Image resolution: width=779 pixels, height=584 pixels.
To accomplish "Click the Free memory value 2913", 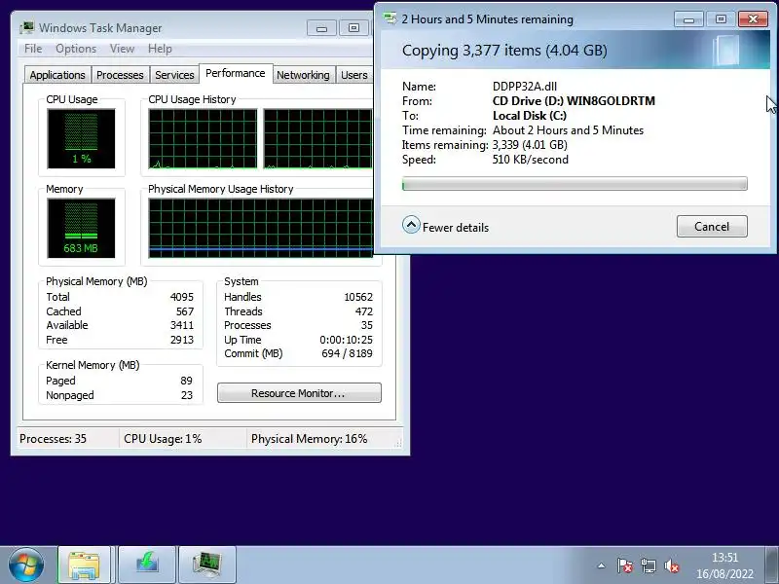I will [182, 340].
